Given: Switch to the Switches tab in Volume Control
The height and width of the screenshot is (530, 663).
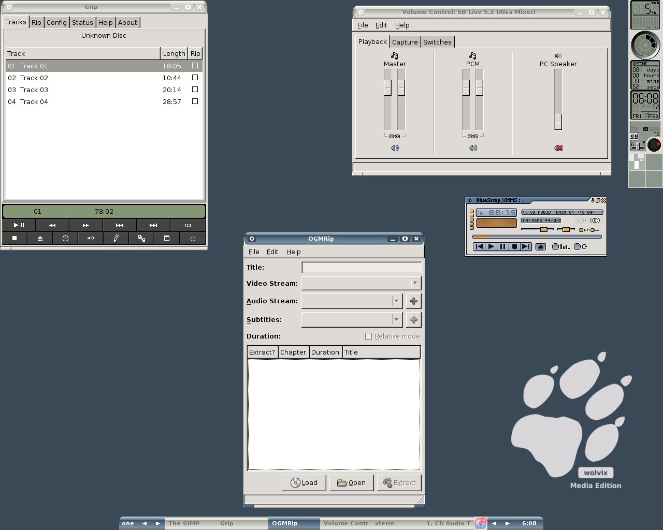Looking at the screenshot, I should [x=437, y=42].
